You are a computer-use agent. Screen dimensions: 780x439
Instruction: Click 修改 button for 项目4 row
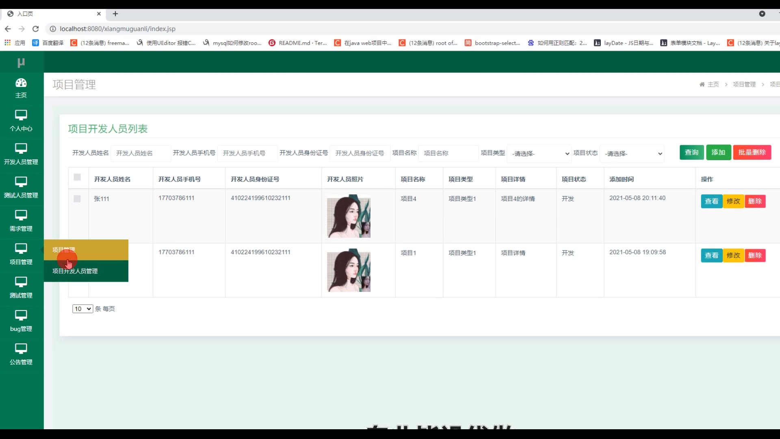click(x=733, y=201)
